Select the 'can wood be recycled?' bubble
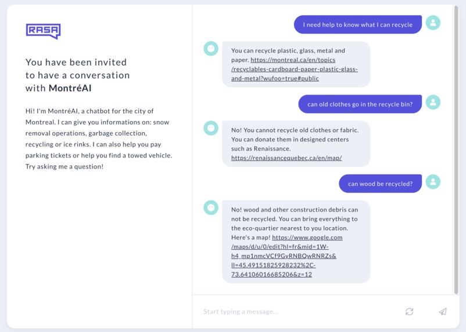This screenshot has height=332, width=466. pos(380,184)
